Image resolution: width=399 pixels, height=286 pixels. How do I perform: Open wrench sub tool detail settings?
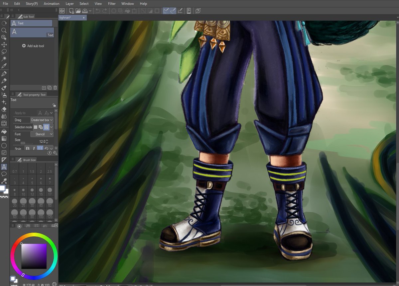pos(55,153)
